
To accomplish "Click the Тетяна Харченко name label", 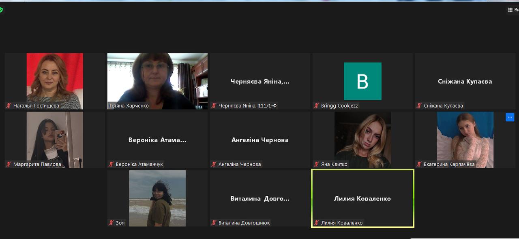I will 129,106.
